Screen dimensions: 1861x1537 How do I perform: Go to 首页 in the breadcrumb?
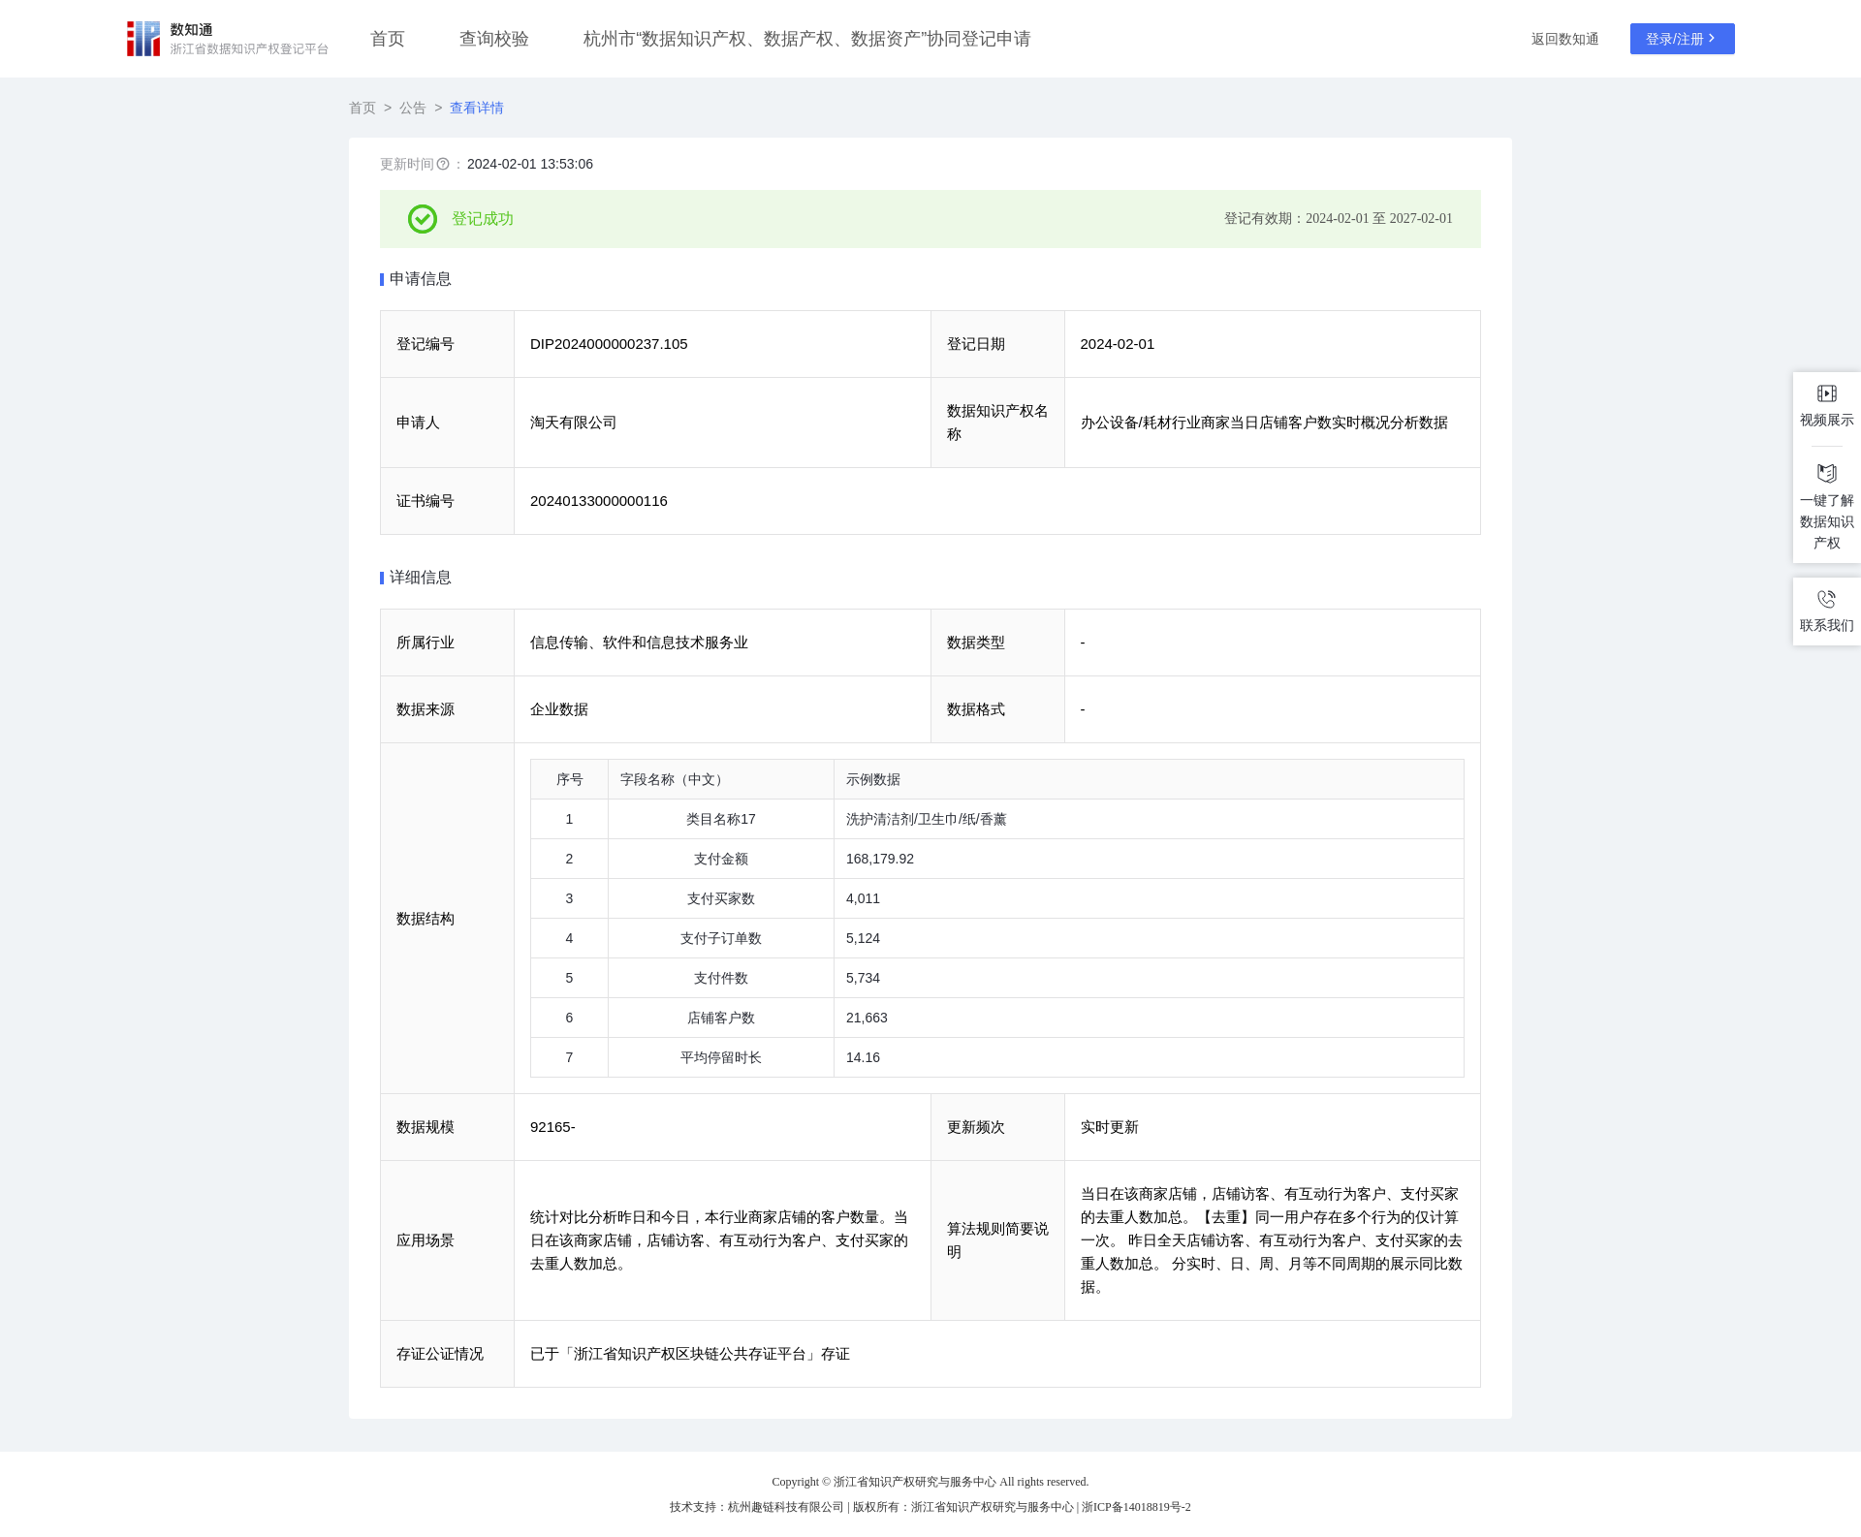click(363, 108)
